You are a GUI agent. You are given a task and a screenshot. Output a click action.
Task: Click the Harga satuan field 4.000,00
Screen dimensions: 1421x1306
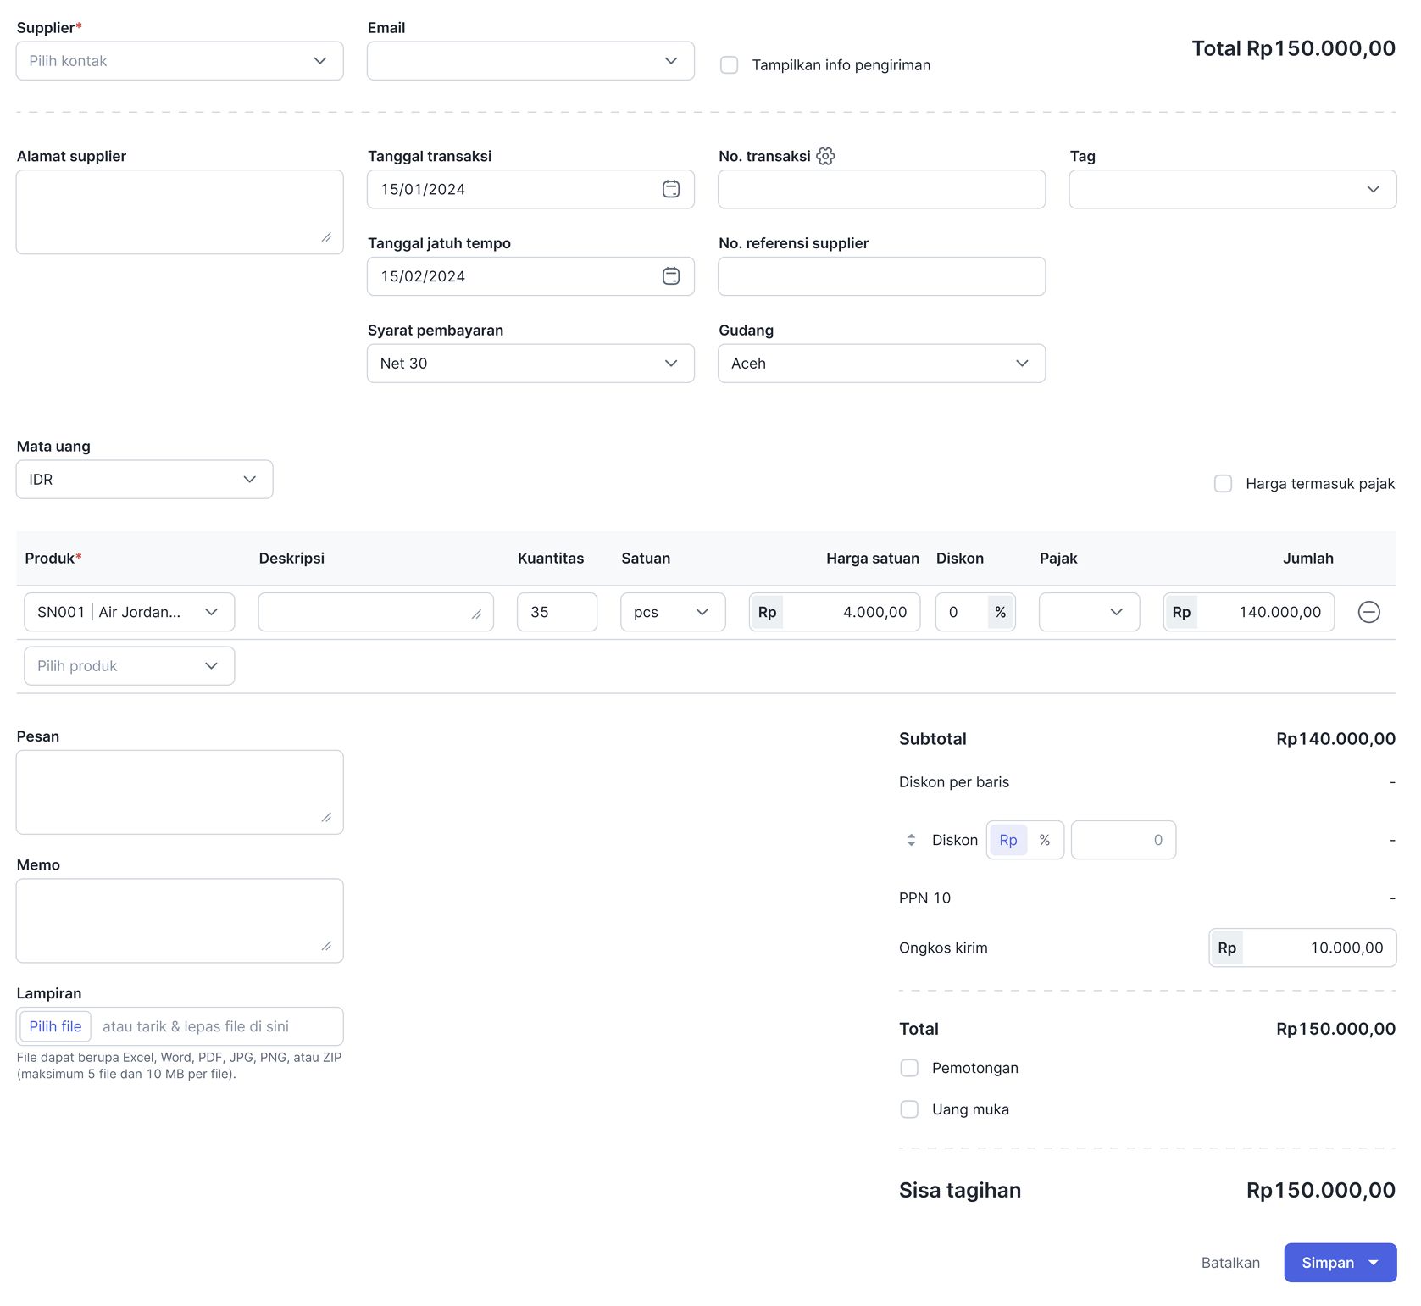point(835,612)
